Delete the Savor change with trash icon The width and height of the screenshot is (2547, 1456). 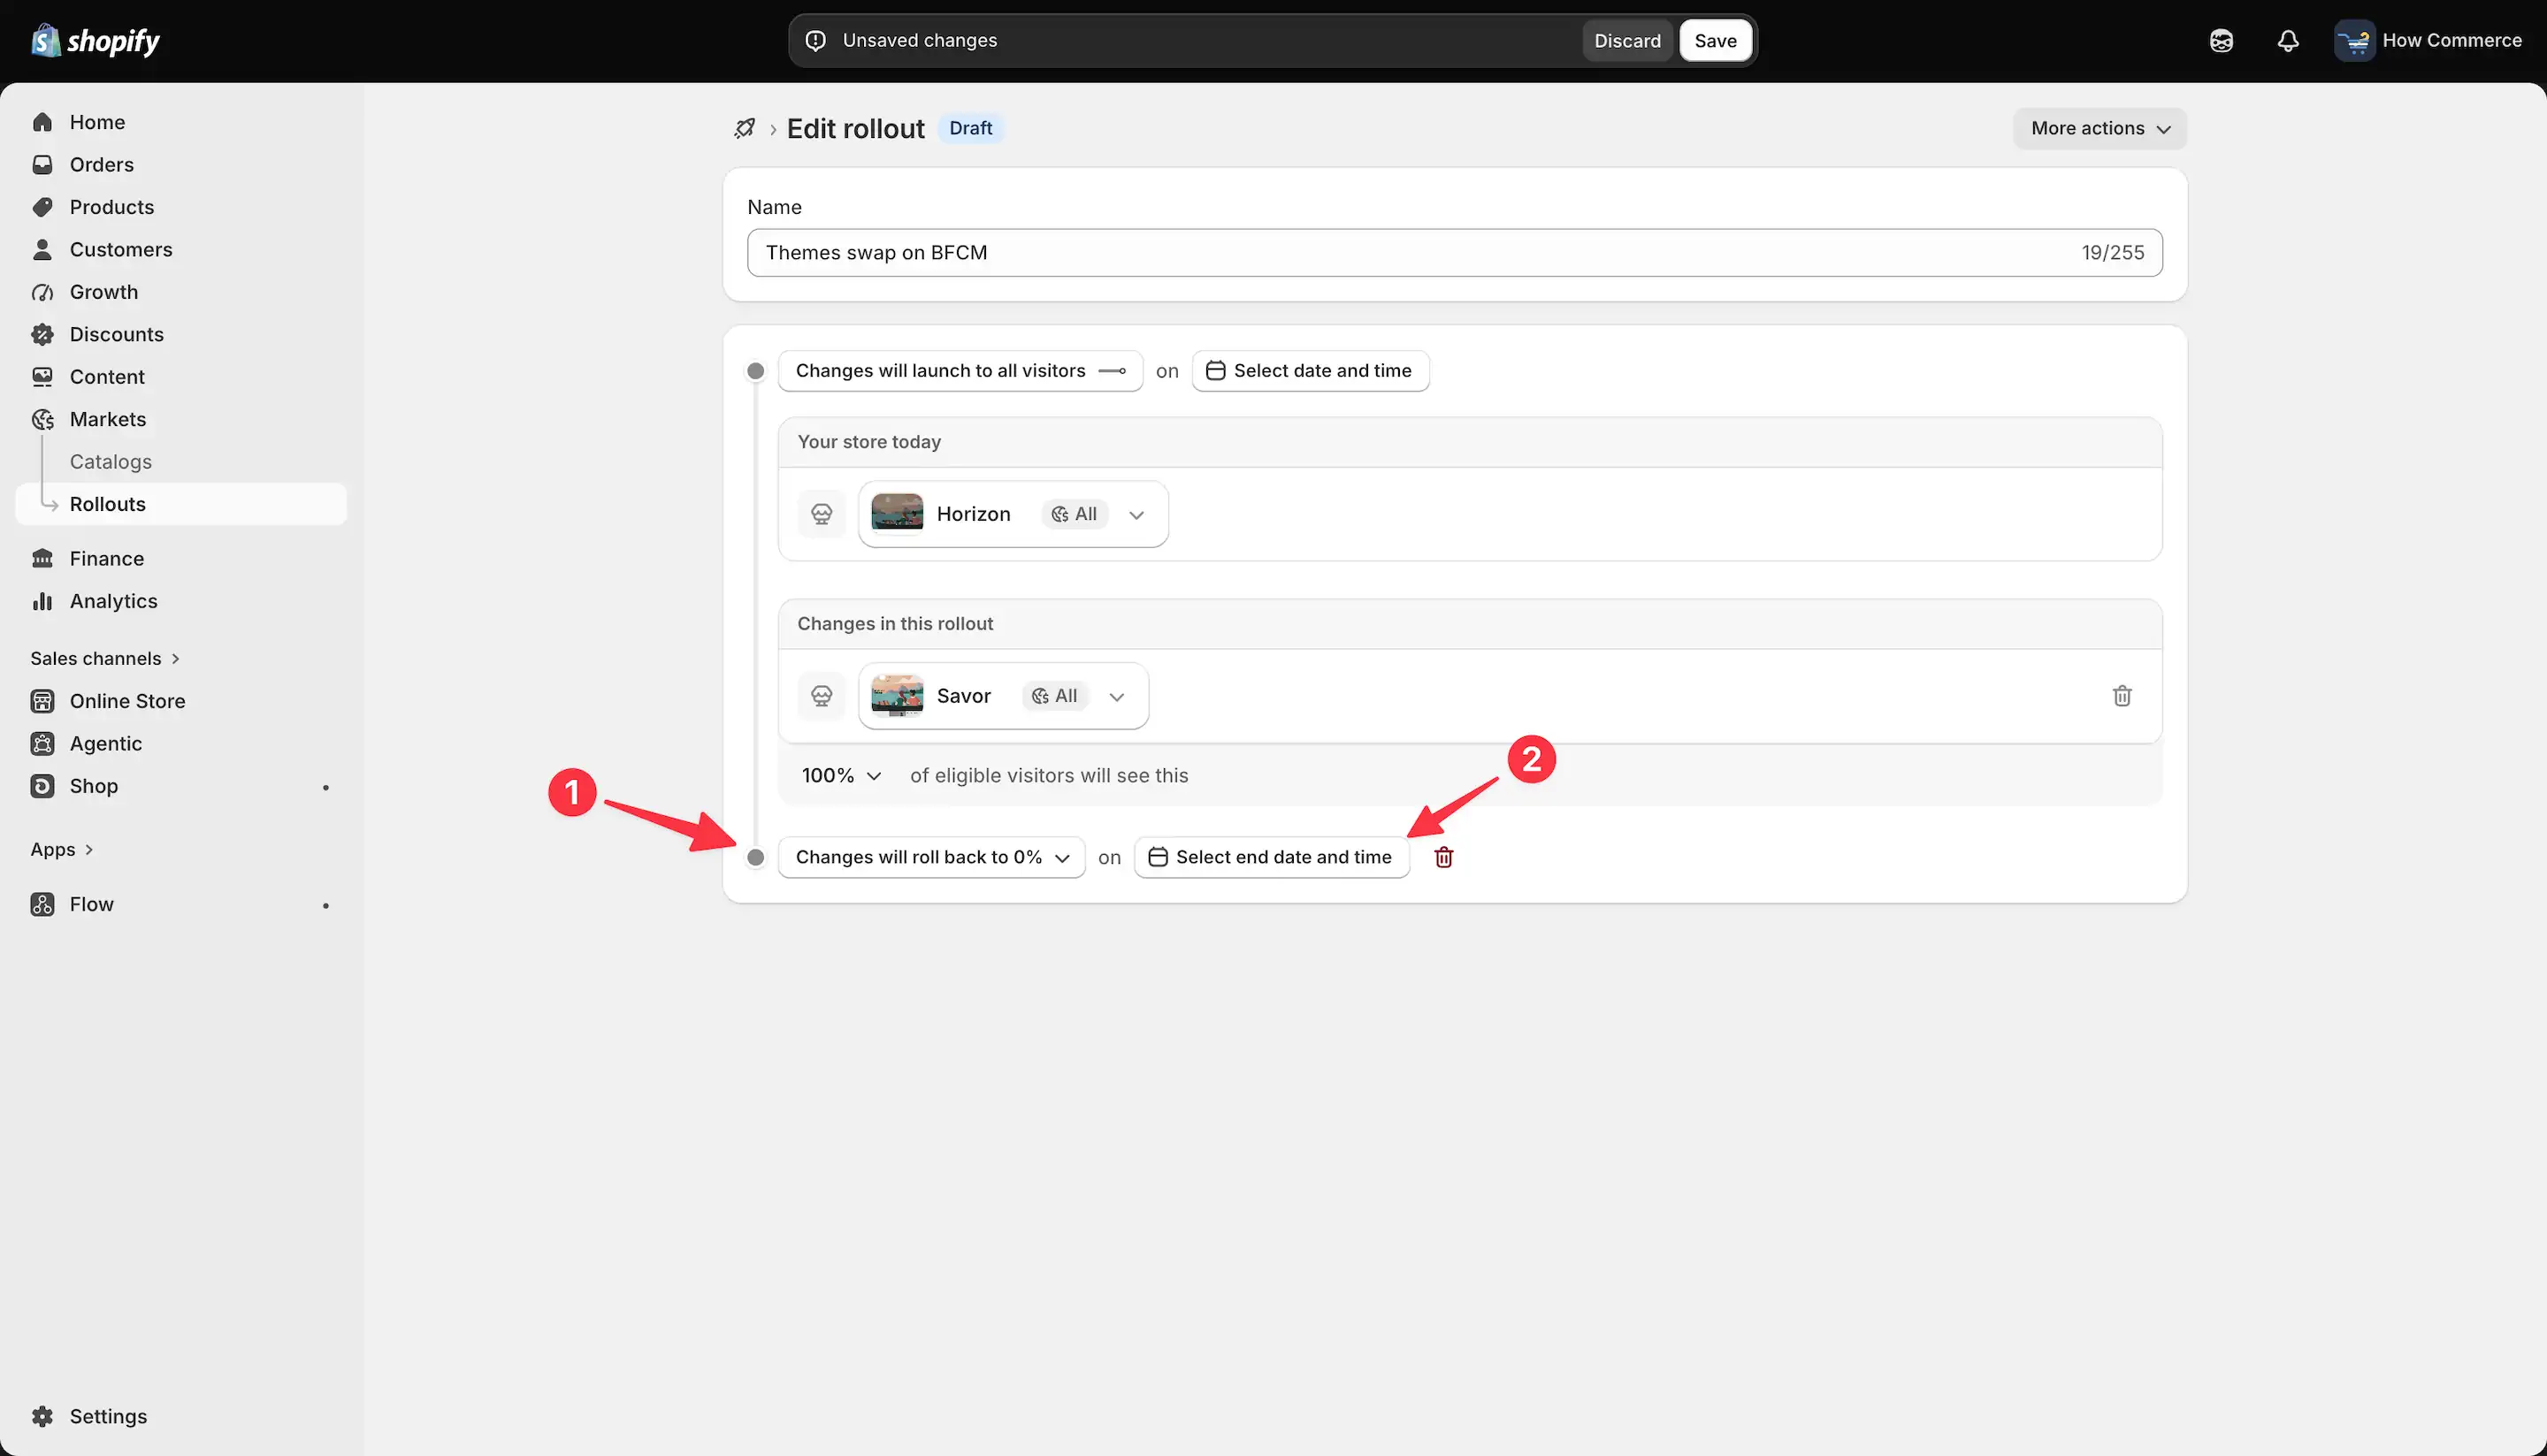click(2122, 696)
